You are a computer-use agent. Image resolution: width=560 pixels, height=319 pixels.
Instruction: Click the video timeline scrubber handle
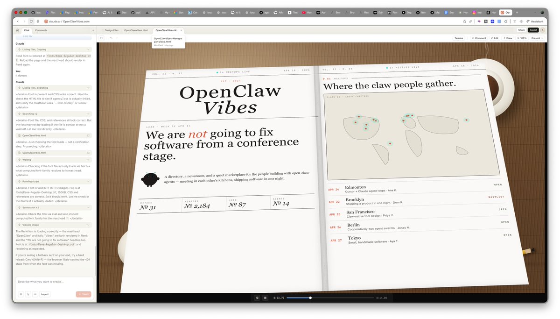coord(310,298)
